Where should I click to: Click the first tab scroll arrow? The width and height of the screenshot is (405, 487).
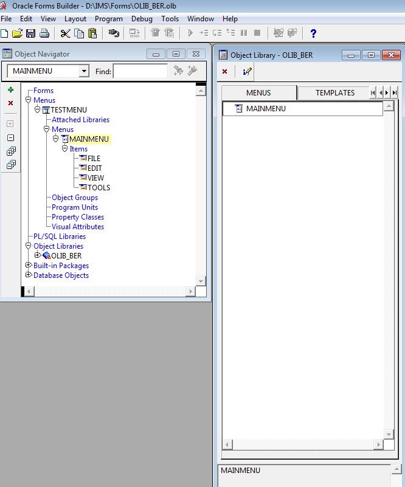click(373, 93)
